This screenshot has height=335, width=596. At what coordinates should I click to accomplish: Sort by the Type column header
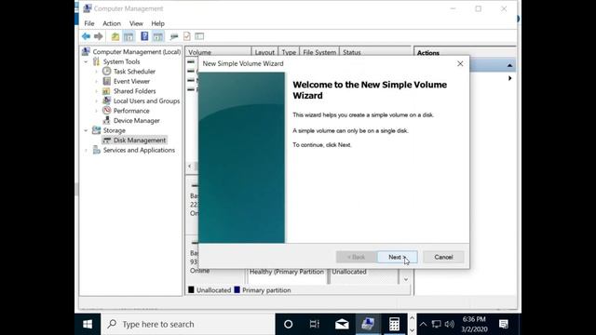(289, 52)
